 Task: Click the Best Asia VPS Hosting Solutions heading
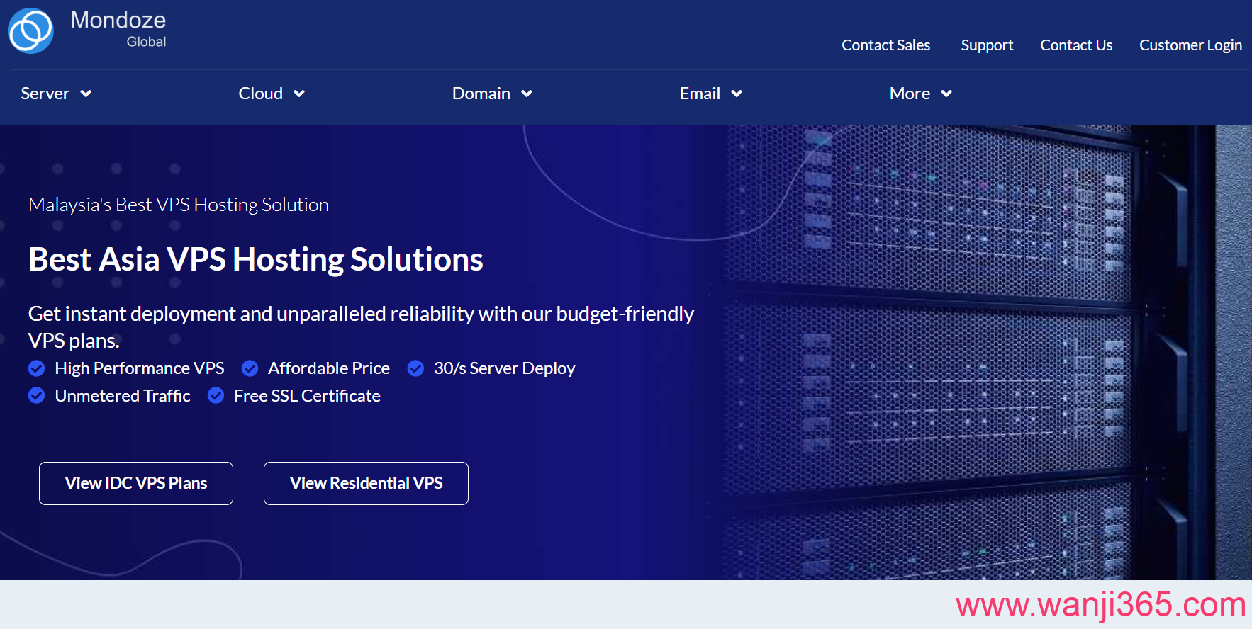(x=256, y=259)
